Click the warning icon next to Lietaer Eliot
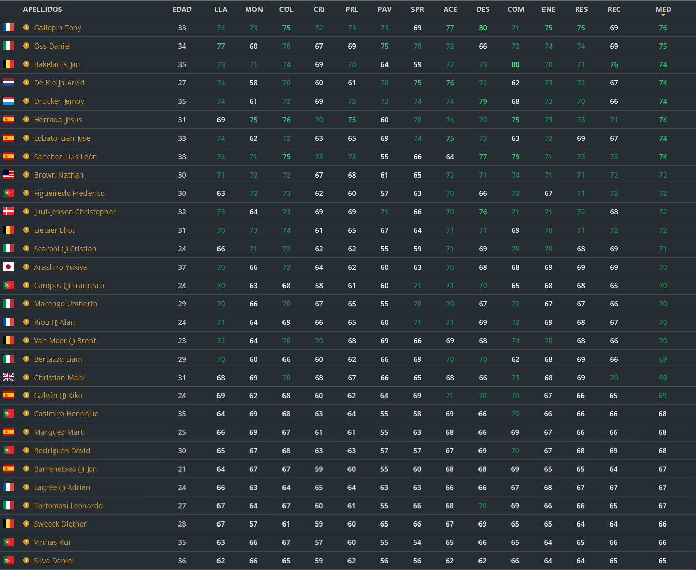The image size is (696, 570). coord(26,230)
